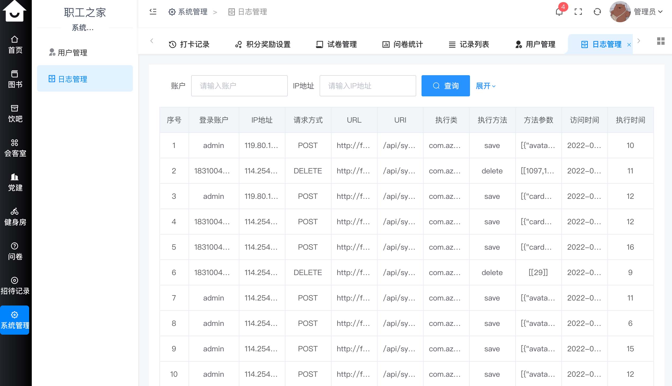Switch to the 用户管理 tab
This screenshot has width=672, height=386.
coord(535,44)
